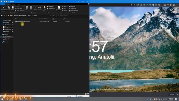Click the browser bookmark star icon

click(135, 5)
